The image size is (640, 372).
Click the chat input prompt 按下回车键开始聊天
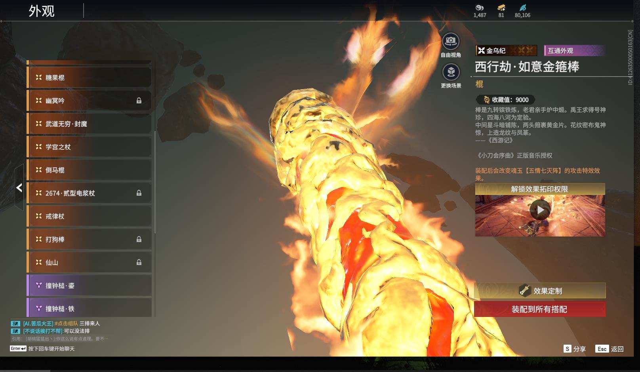[51, 349]
